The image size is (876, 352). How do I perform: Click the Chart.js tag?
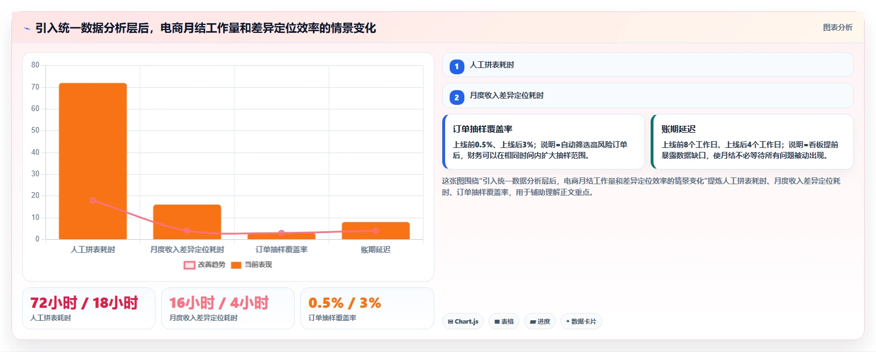point(463,321)
